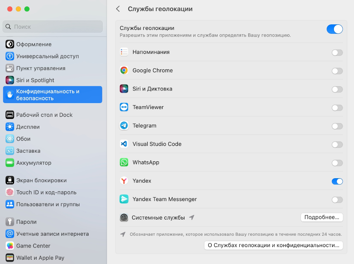
Task: Open О Службах геолокации и конфиденциальности
Action: [x=273, y=245]
